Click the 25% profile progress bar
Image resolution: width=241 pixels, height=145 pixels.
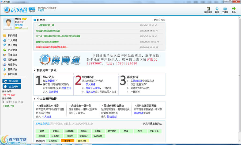[21, 28]
